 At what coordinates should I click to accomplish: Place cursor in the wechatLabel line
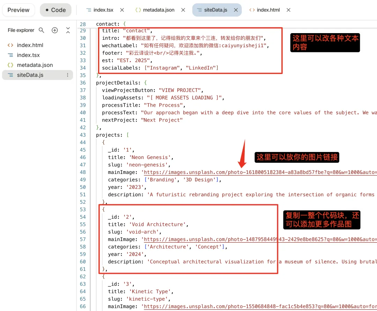coord(185,46)
